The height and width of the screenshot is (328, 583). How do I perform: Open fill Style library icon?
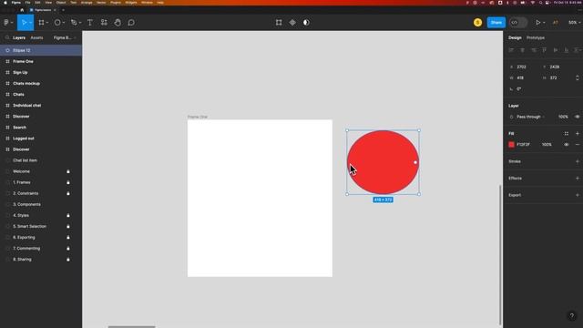567,134
